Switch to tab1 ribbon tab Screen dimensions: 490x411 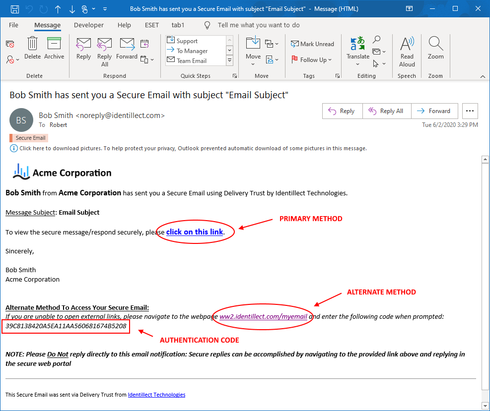click(x=178, y=25)
